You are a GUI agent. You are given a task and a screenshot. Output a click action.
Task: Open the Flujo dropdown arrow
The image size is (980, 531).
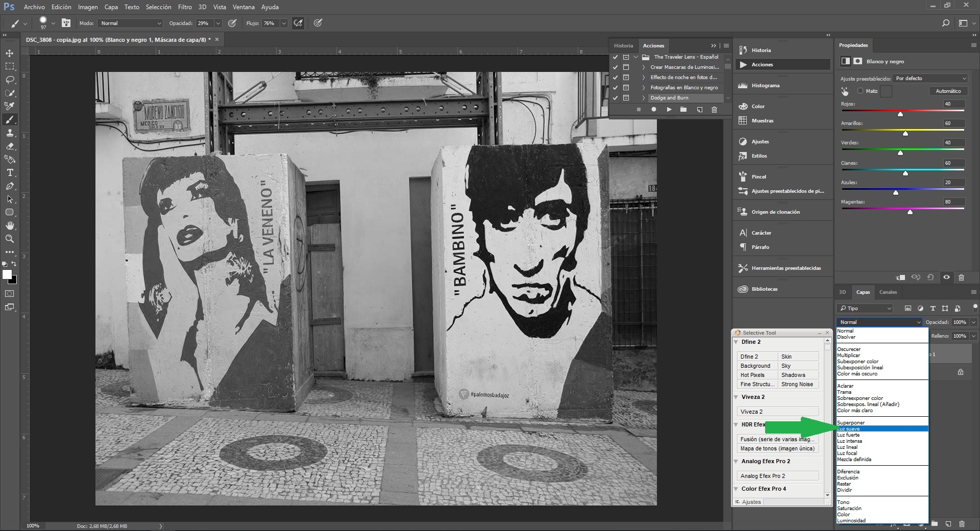(283, 23)
